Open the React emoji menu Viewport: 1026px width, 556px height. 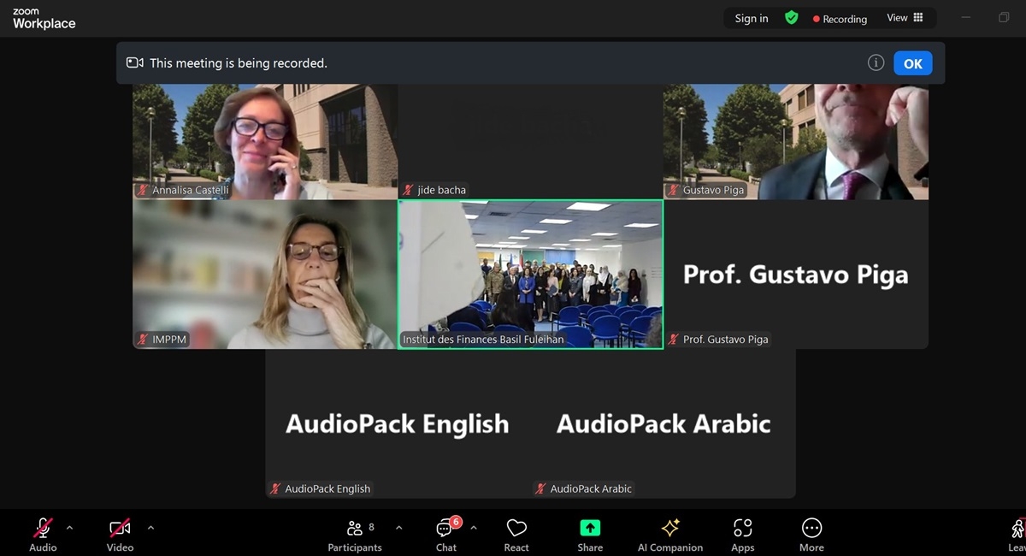[x=516, y=534]
